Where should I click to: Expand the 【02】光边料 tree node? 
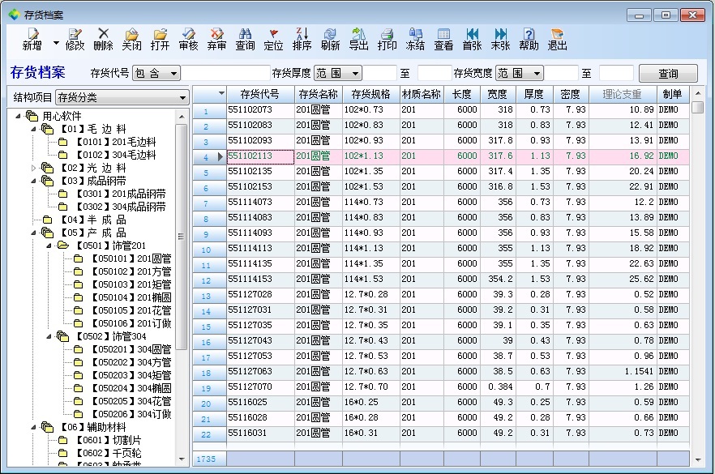[x=34, y=168]
